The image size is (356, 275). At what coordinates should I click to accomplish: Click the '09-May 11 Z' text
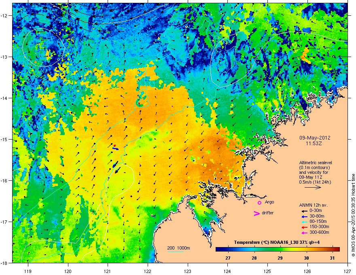(x=310, y=177)
